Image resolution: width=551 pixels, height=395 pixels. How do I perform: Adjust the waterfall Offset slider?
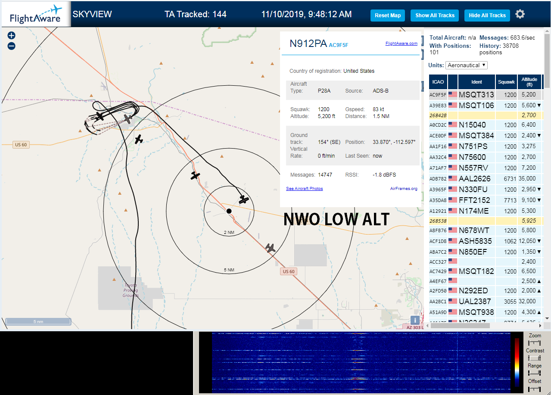click(x=535, y=389)
